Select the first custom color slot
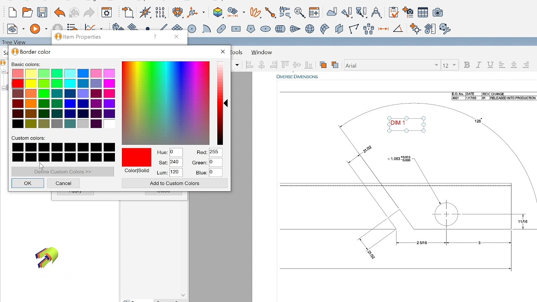Viewport: 537px width, 302px height. [18, 147]
